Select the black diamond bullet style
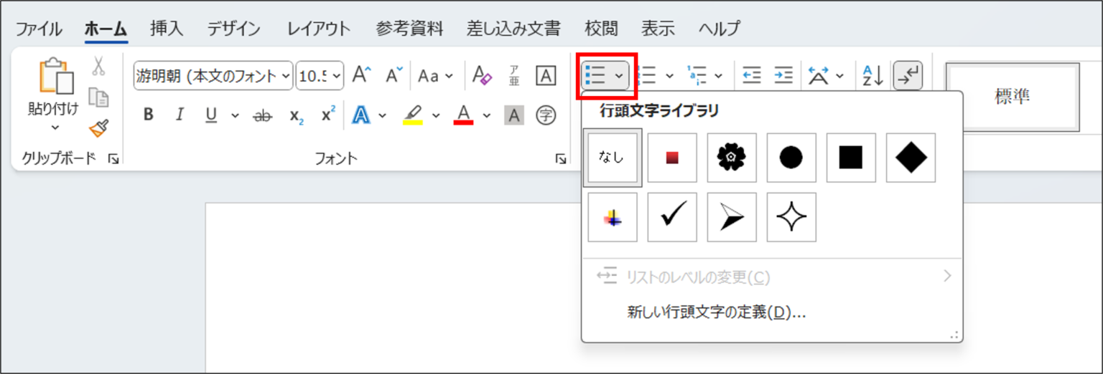This screenshot has height=374, width=1103. click(911, 158)
